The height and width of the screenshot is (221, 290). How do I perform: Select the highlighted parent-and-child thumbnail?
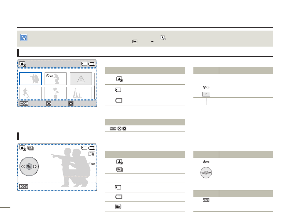pyautogui.click(x=31, y=79)
